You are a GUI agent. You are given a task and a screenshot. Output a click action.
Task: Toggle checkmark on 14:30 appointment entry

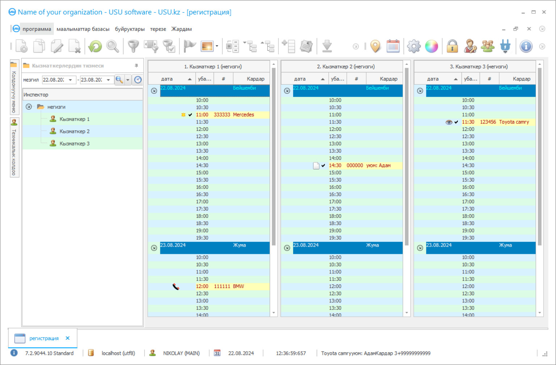point(323,165)
